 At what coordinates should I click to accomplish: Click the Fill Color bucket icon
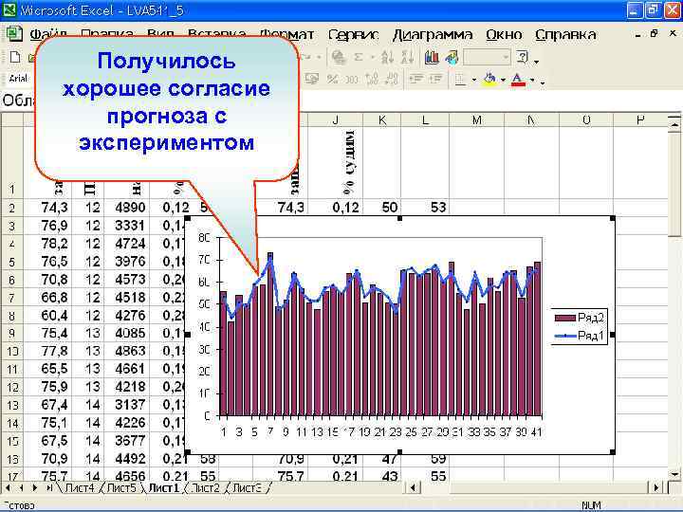489,80
